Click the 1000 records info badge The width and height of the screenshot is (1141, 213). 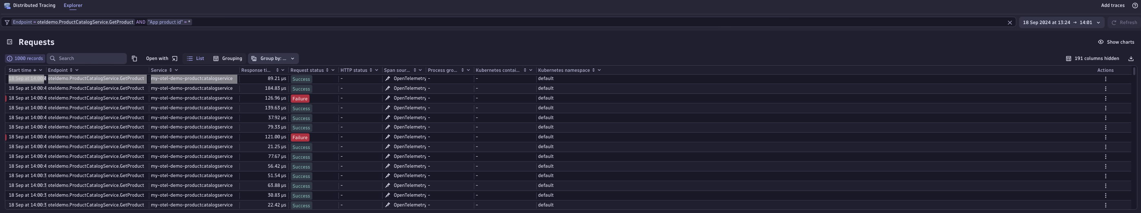(x=25, y=58)
